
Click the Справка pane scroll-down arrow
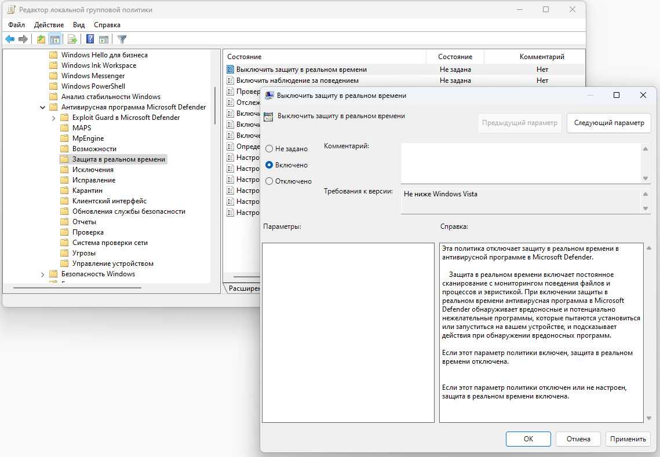(x=648, y=418)
